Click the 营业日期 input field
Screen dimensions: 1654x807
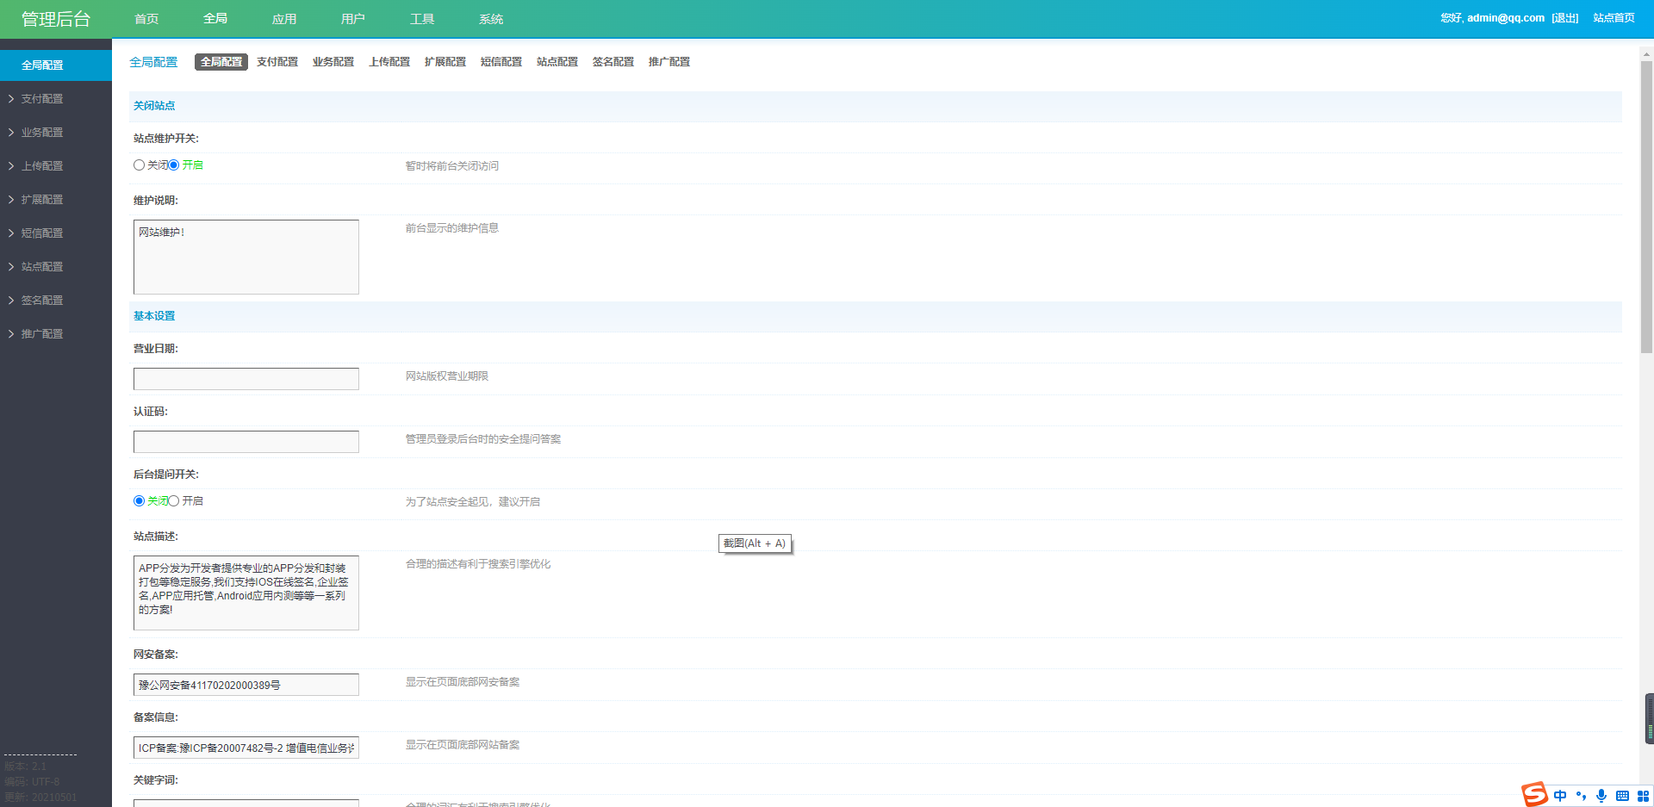pos(246,379)
